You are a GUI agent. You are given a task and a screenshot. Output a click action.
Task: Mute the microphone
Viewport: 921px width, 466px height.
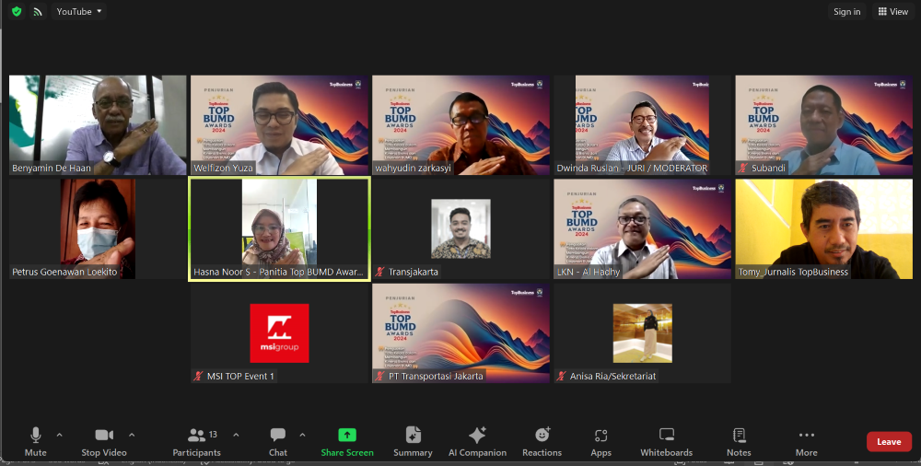(35, 442)
